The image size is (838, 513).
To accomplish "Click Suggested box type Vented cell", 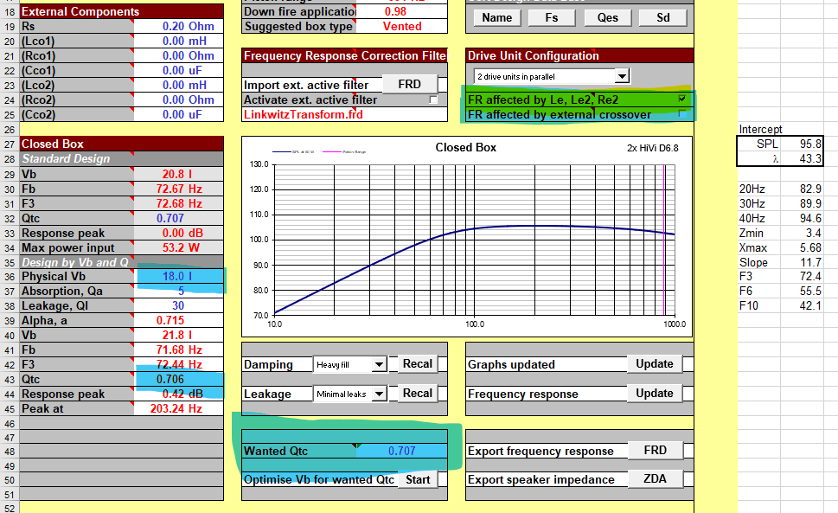I will point(402,26).
